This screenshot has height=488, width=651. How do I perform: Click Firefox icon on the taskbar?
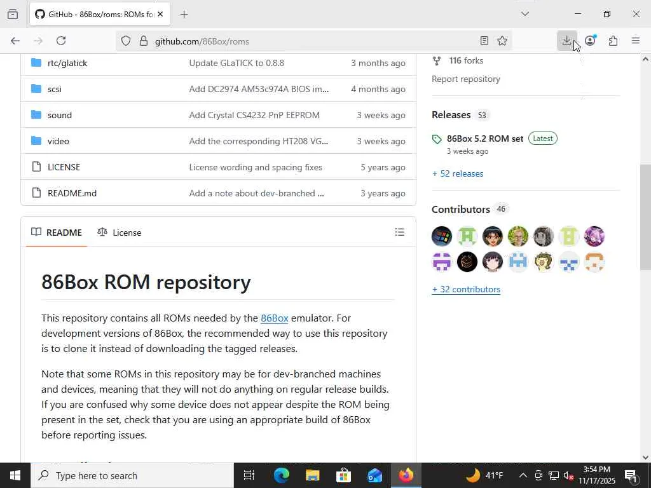click(406, 475)
